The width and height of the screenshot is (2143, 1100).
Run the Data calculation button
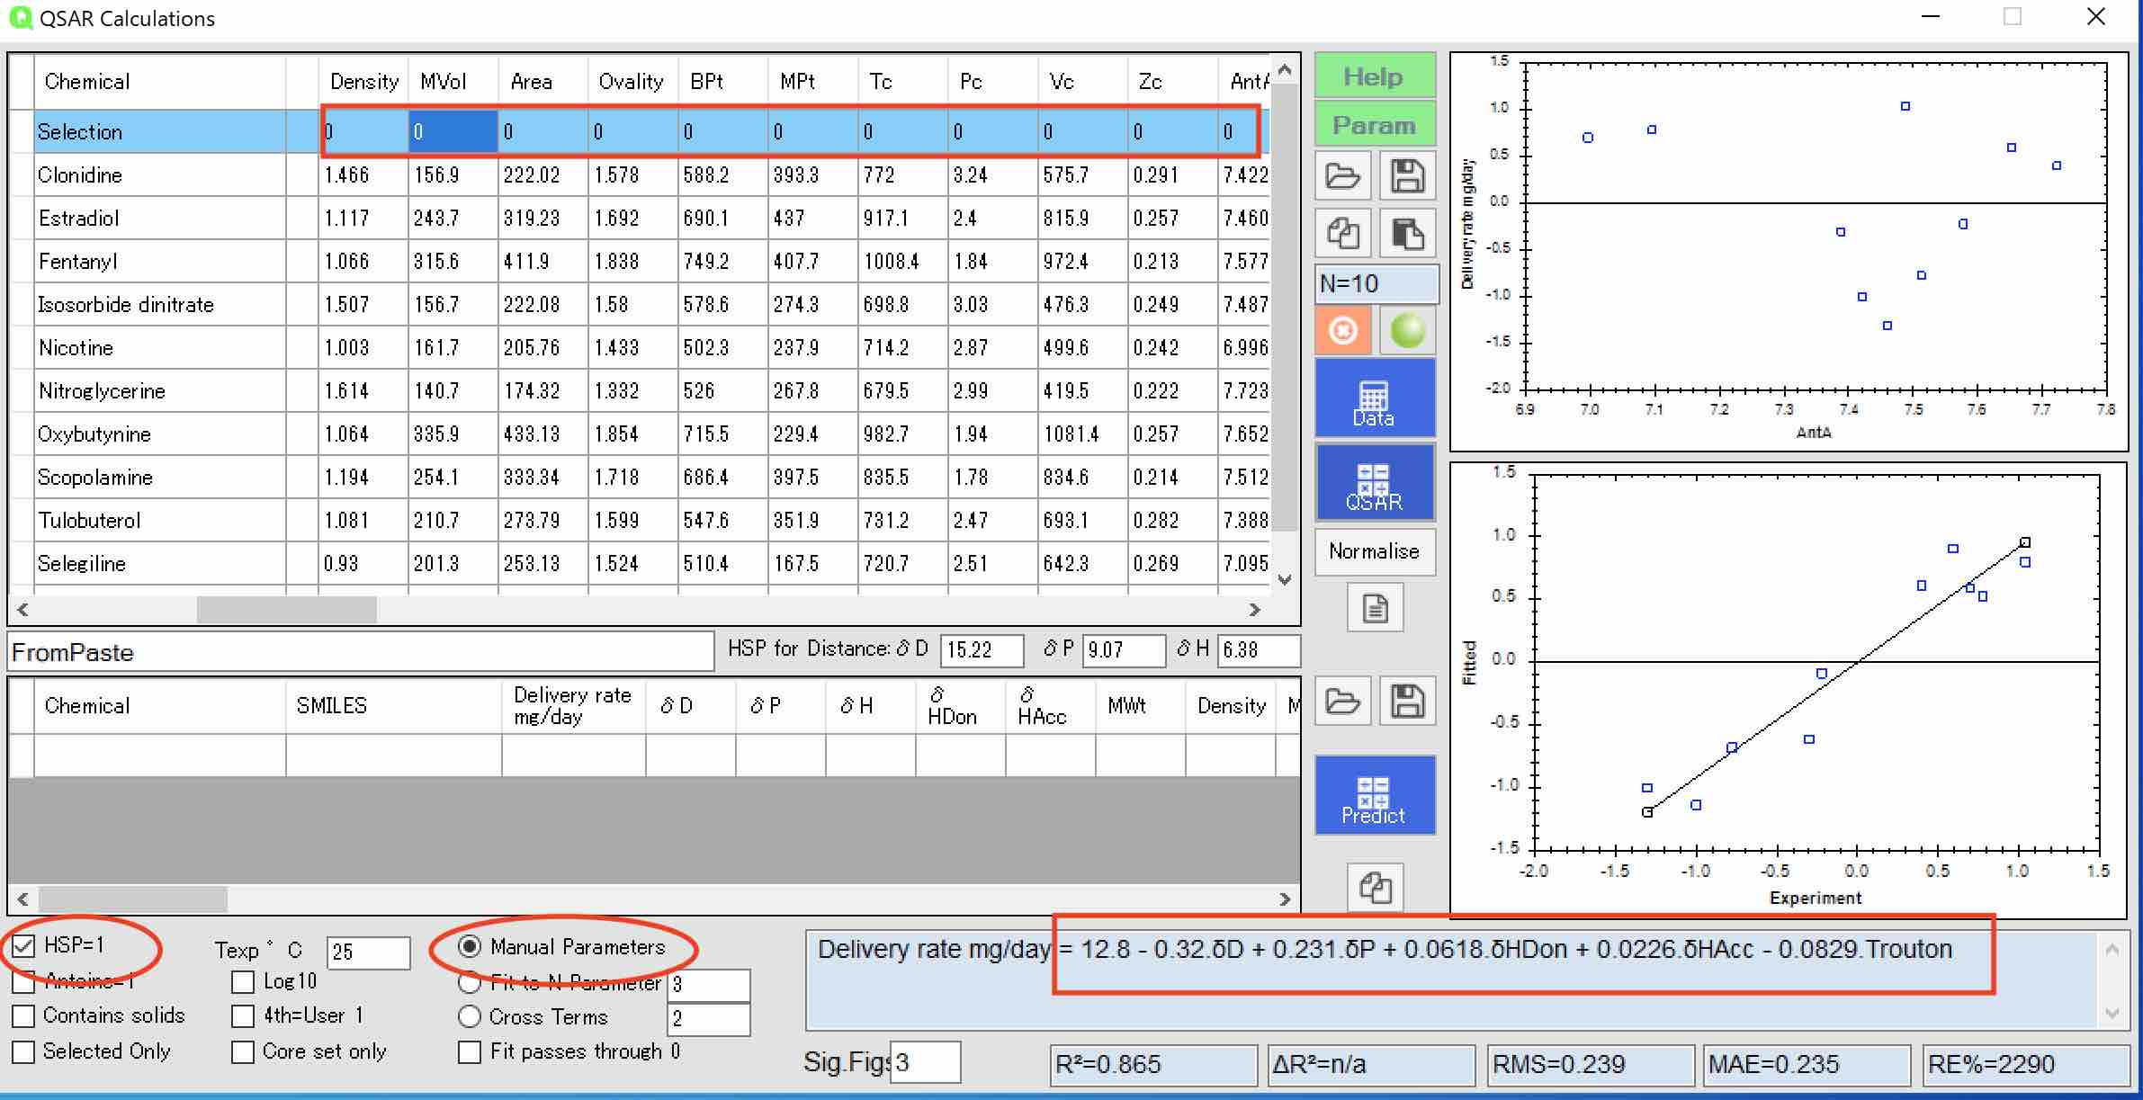point(1374,398)
